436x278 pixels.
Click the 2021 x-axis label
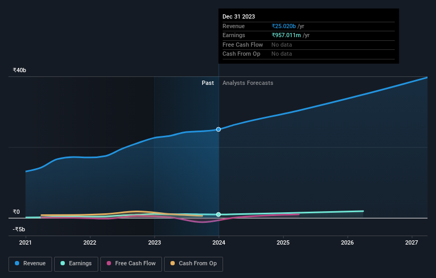click(25, 243)
